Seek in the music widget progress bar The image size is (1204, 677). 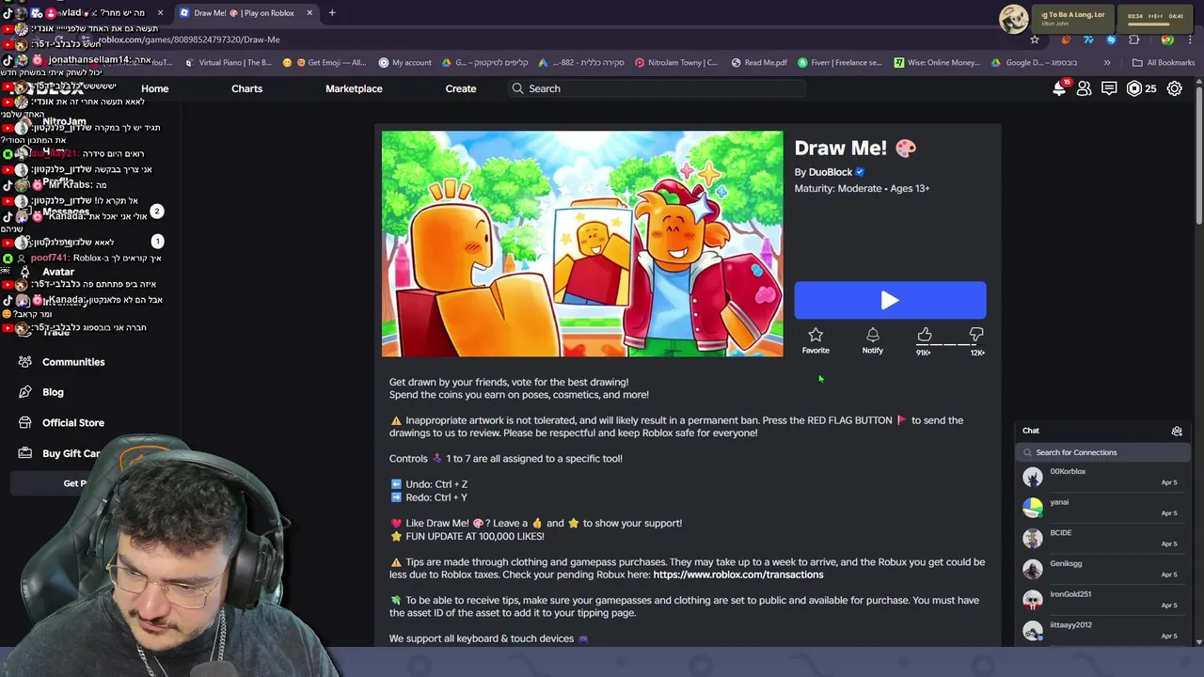coord(1155,24)
